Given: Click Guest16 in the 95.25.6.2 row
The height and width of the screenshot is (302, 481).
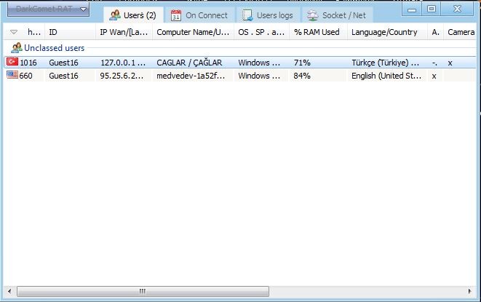Looking at the screenshot, I should click(x=63, y=76).
